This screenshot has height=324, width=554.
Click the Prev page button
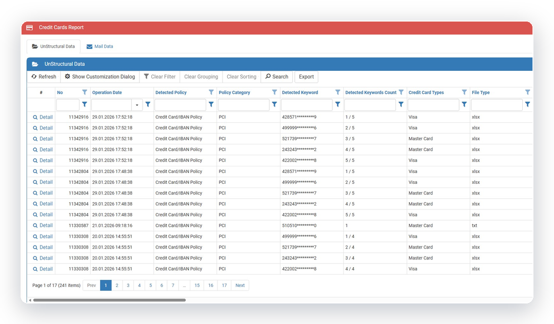pyautogui.click(x=91, y=285)
